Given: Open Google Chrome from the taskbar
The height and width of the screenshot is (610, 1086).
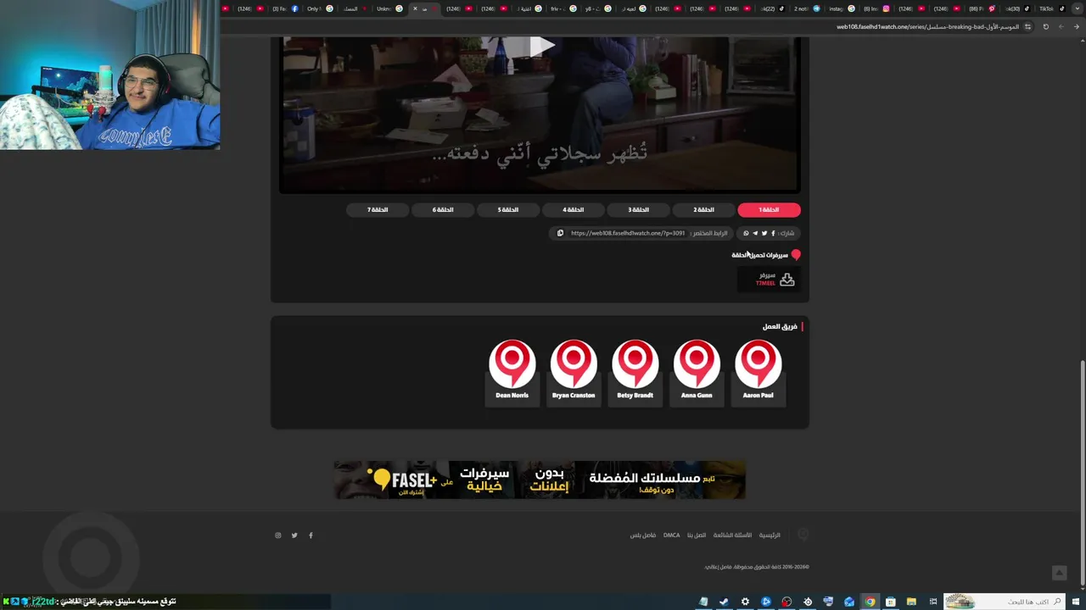Looking at the screenshot, I should pyautogui.click(x=870, y=602).
